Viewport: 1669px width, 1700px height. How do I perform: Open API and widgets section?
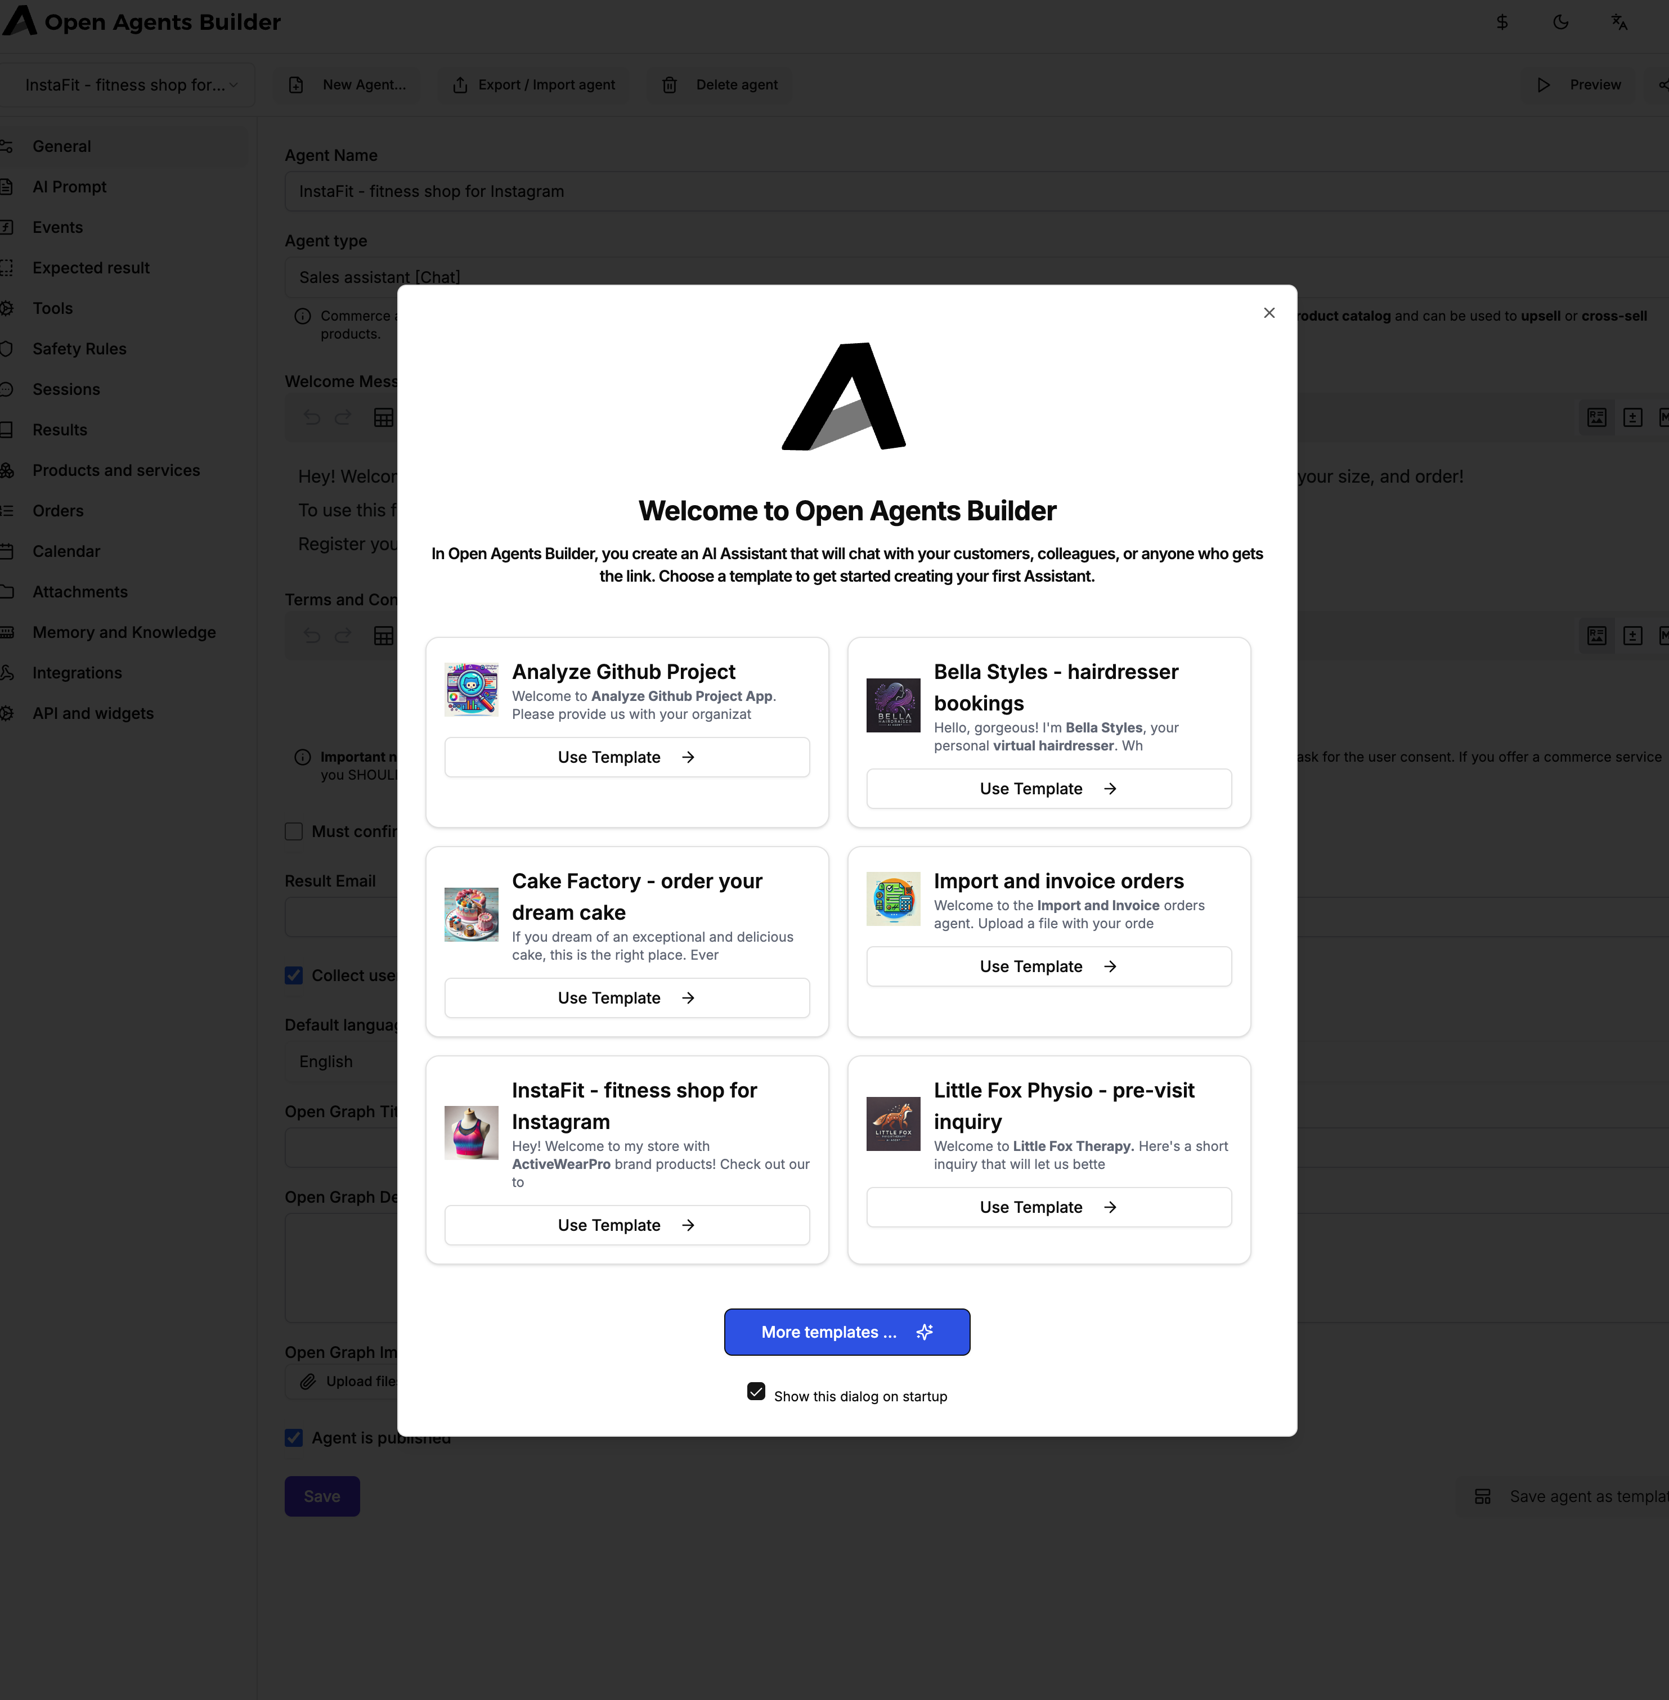pyautogui.click(x=93, y=713)
